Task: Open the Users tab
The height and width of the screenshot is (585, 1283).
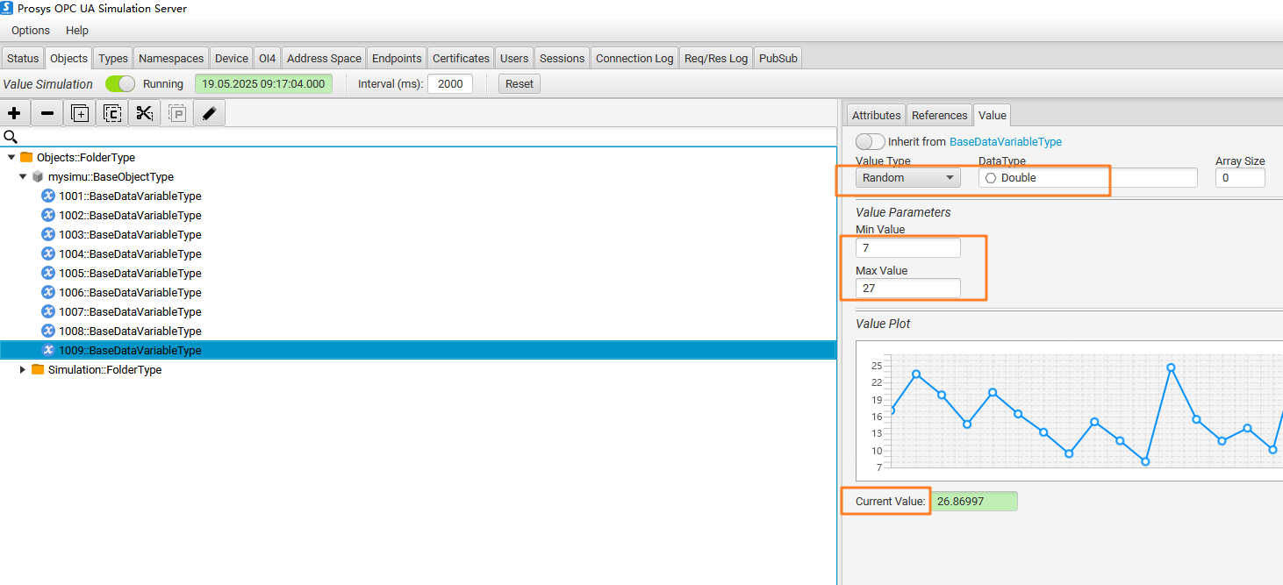Action: coord(514,58)
